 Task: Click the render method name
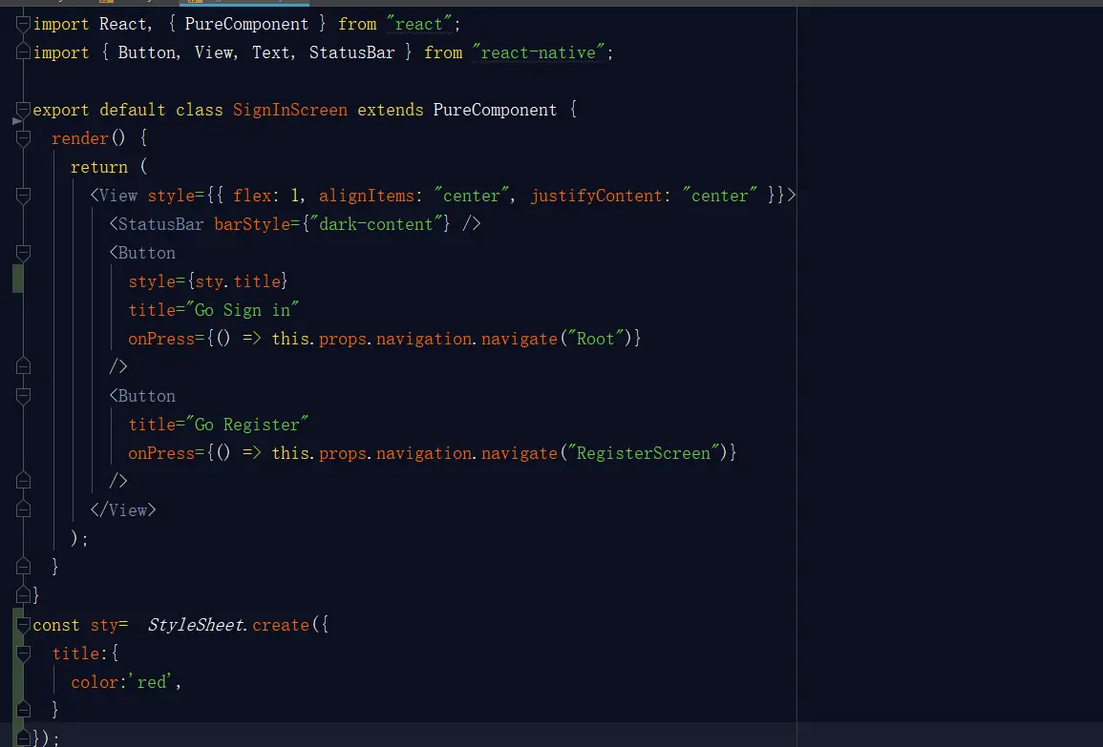pos(79,138)
